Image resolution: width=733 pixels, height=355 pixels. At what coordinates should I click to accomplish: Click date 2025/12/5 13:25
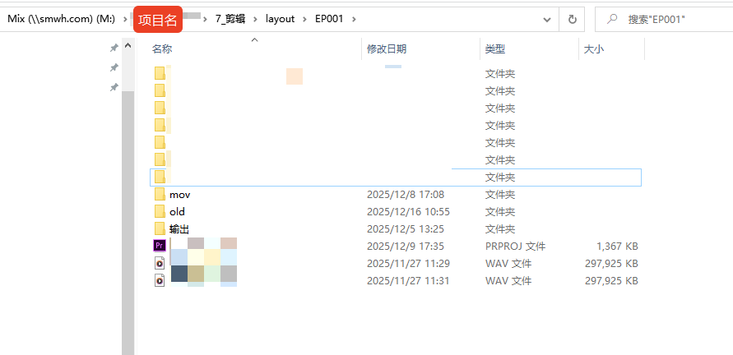click(406, 229)
